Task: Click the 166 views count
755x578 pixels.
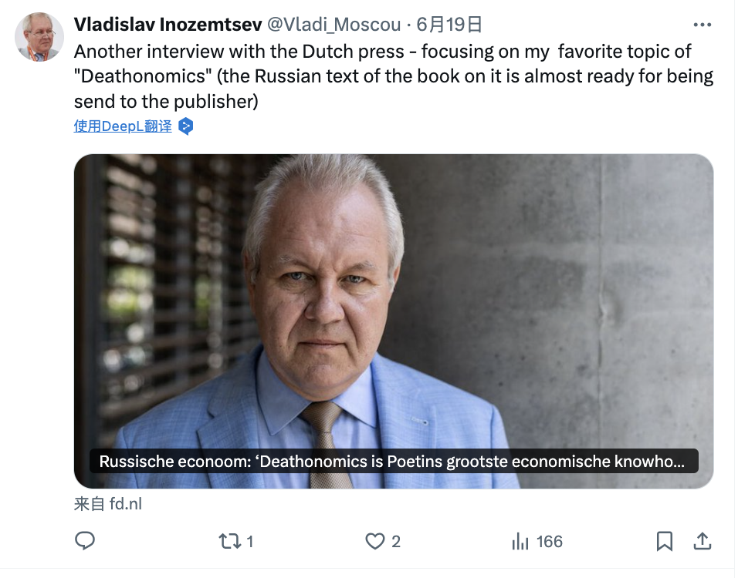Action: pyautogui.click(x=550, y=542)
